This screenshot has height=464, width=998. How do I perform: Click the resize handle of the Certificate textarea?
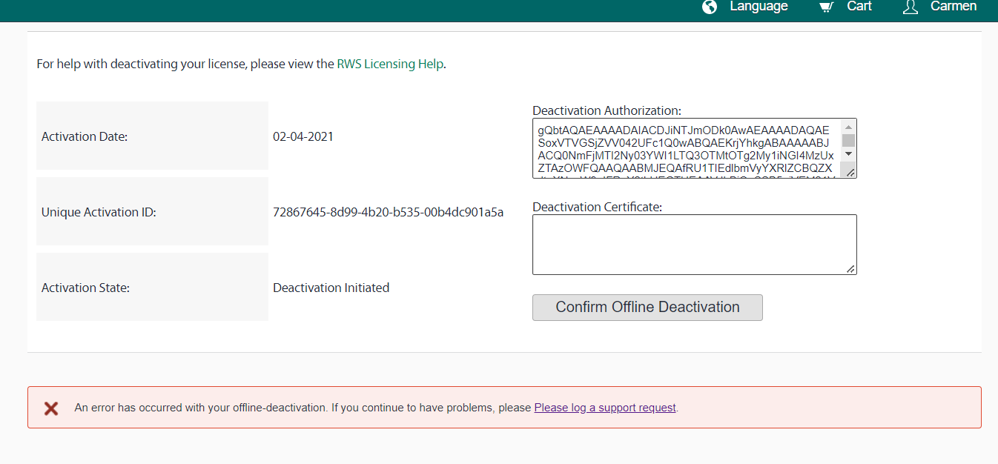click(x=850, y=269)
